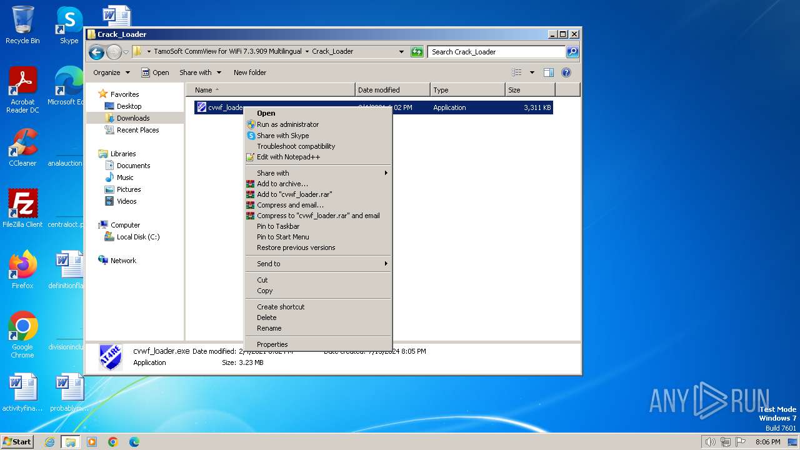Viewport: 800px width, 450px height.
Task: Open Internet Explorer from the taskbar
Action: [50, 442]
